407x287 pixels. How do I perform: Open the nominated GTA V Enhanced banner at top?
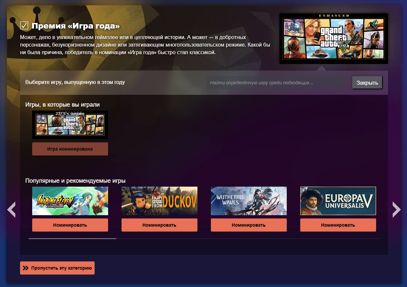point(333,39)
